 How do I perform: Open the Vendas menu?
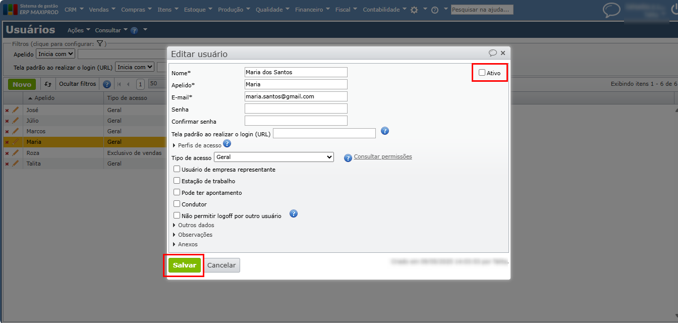point(102,10)
